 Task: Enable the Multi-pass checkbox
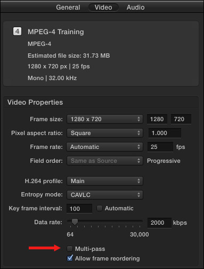point(70,249)
